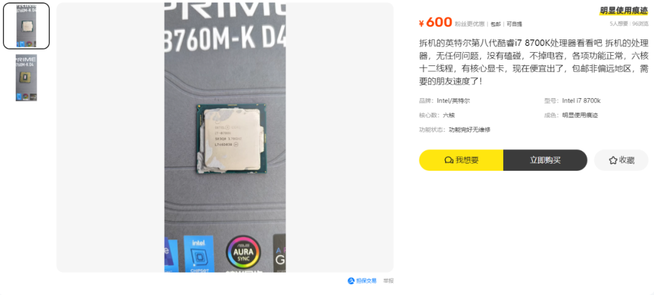Screen dimensions: 654x295
Task: Click the chat bubble icon in 我想要
Action: pos(449,161)
